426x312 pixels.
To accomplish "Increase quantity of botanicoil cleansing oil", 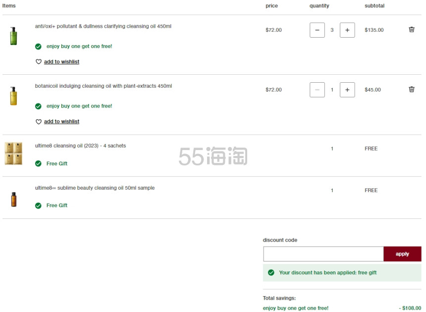I will point(347,90).
